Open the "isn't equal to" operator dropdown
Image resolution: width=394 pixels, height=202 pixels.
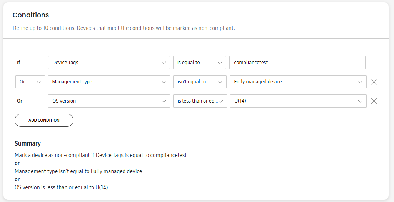200,82
